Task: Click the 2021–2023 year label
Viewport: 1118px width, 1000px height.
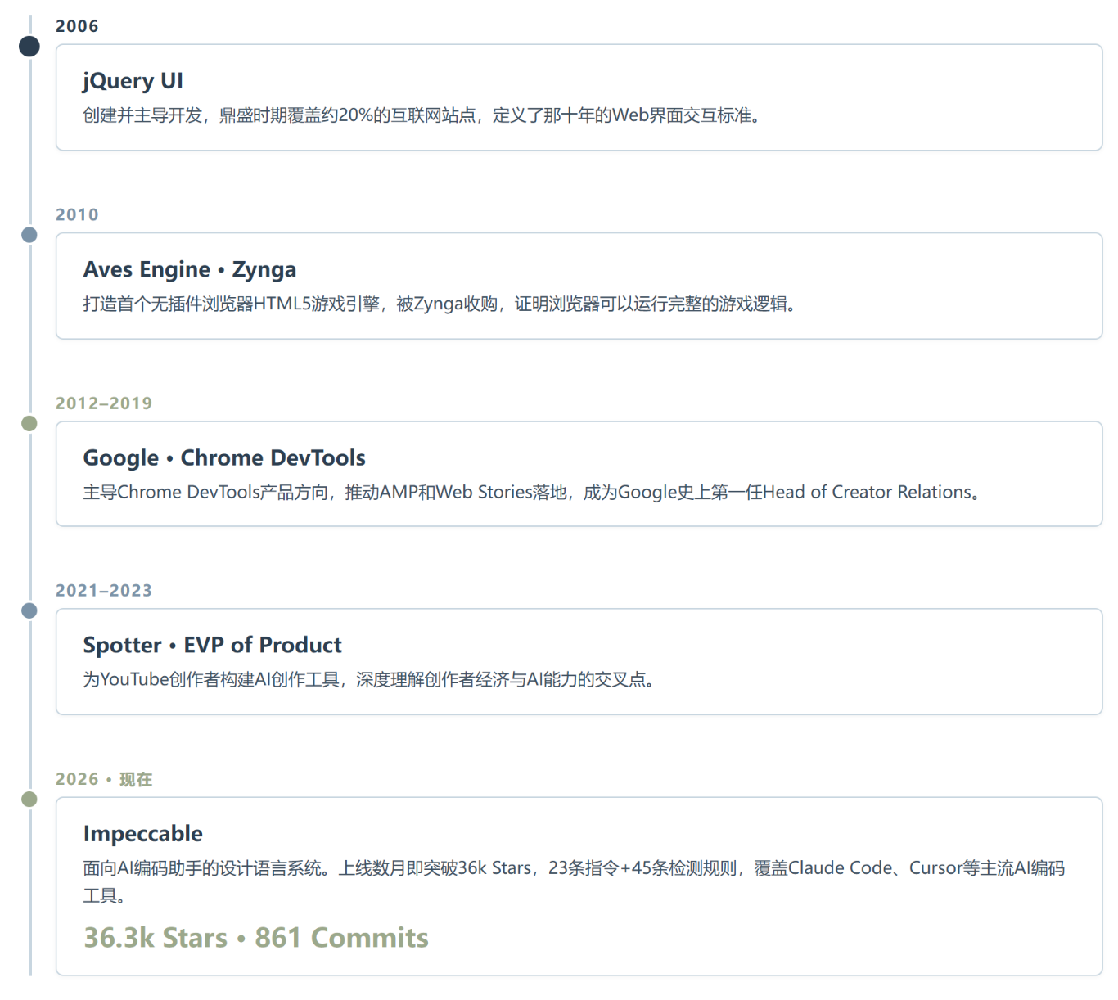Action: click(x=104, y=590)
